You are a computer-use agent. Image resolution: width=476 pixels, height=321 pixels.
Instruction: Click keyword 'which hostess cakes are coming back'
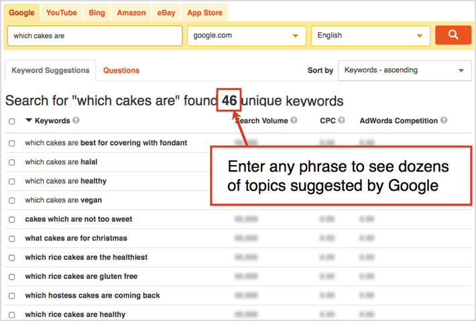[93, 296]
